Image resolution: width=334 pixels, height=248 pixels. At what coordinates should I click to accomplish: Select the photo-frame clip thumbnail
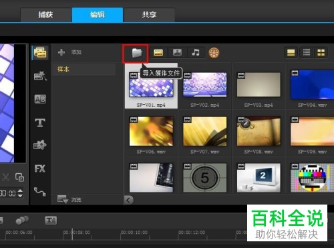click(151, 178)
